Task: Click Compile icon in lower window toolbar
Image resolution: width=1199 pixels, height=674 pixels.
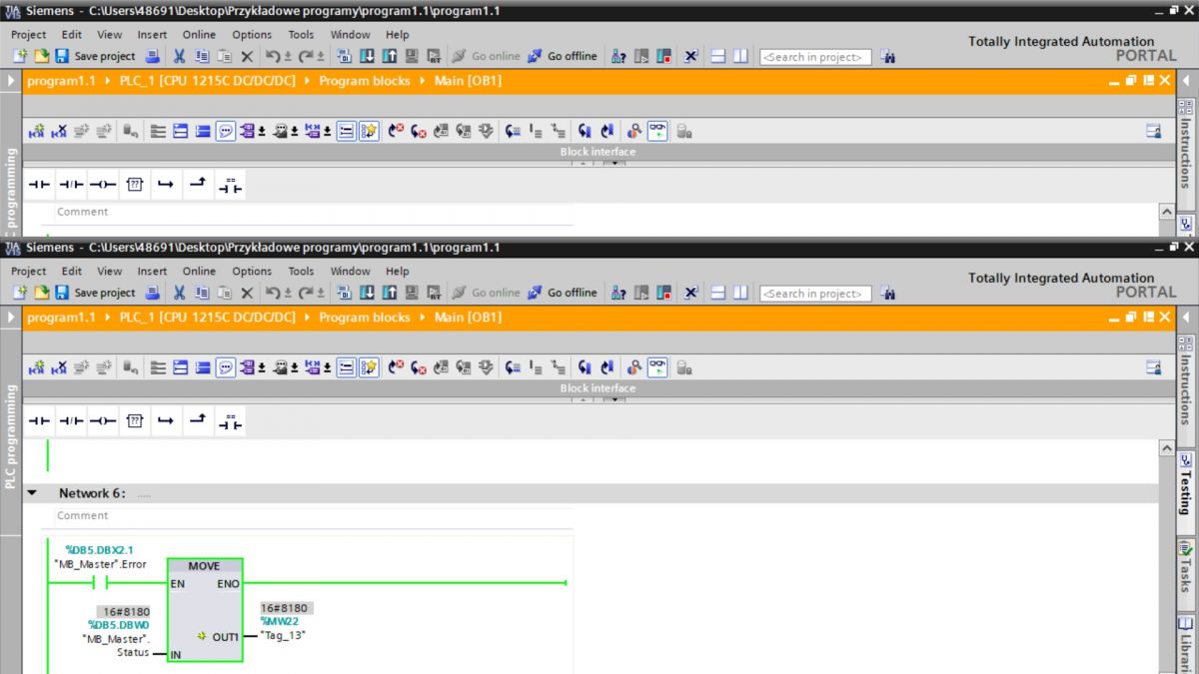Action: [x=345, y=293]
